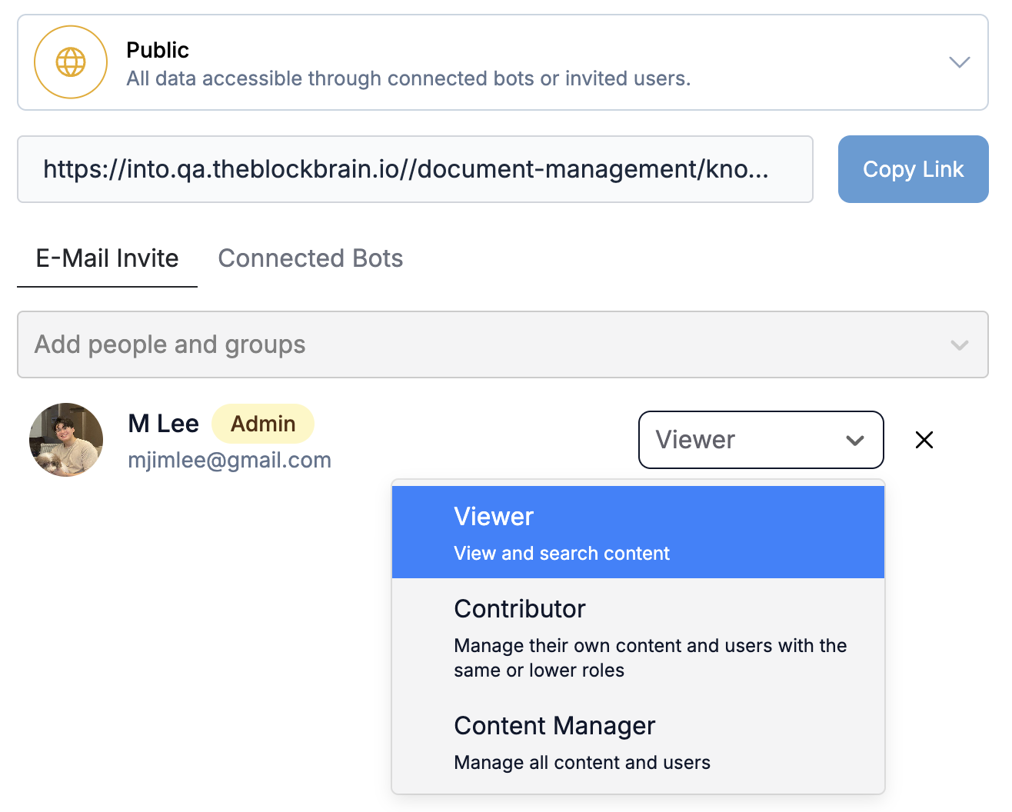Viewport: 1012px width, 812px height.
Task: Click the chevron arrow in the role selector
Action: point(854,441)
